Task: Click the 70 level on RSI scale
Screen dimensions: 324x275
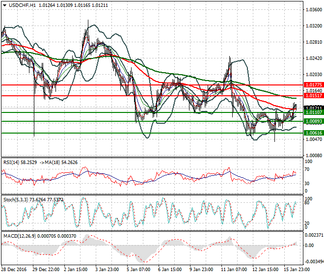Action: click(x=307, y=169)
